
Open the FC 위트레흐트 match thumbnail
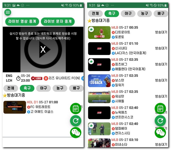pyautogui.click(x=15, y=107)
